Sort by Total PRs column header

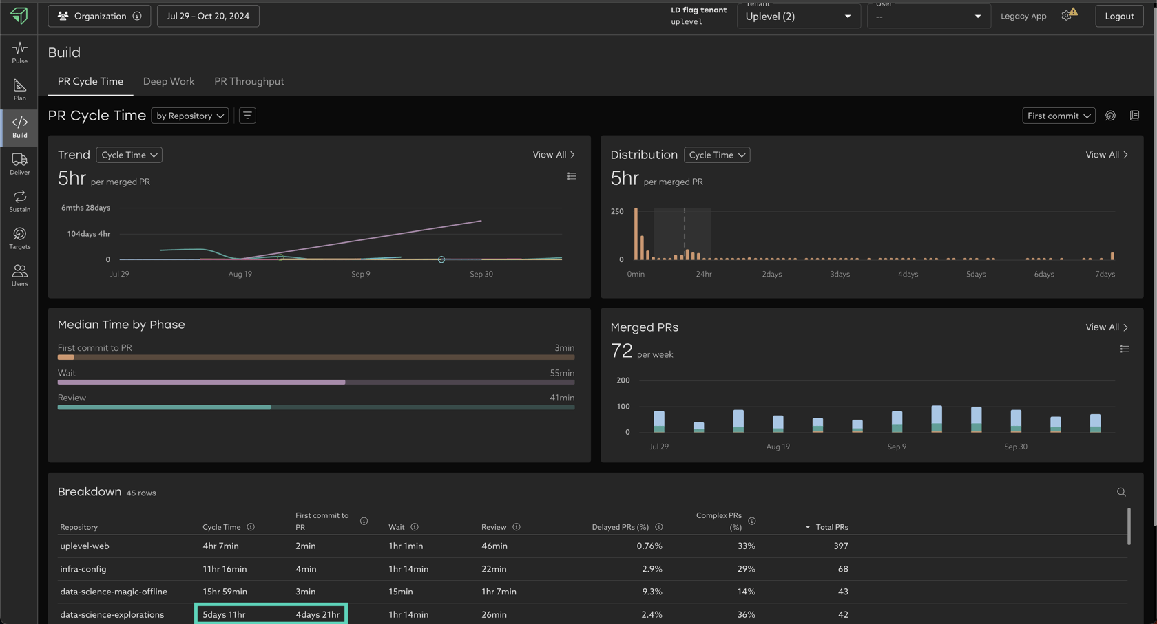click(831, 527)
